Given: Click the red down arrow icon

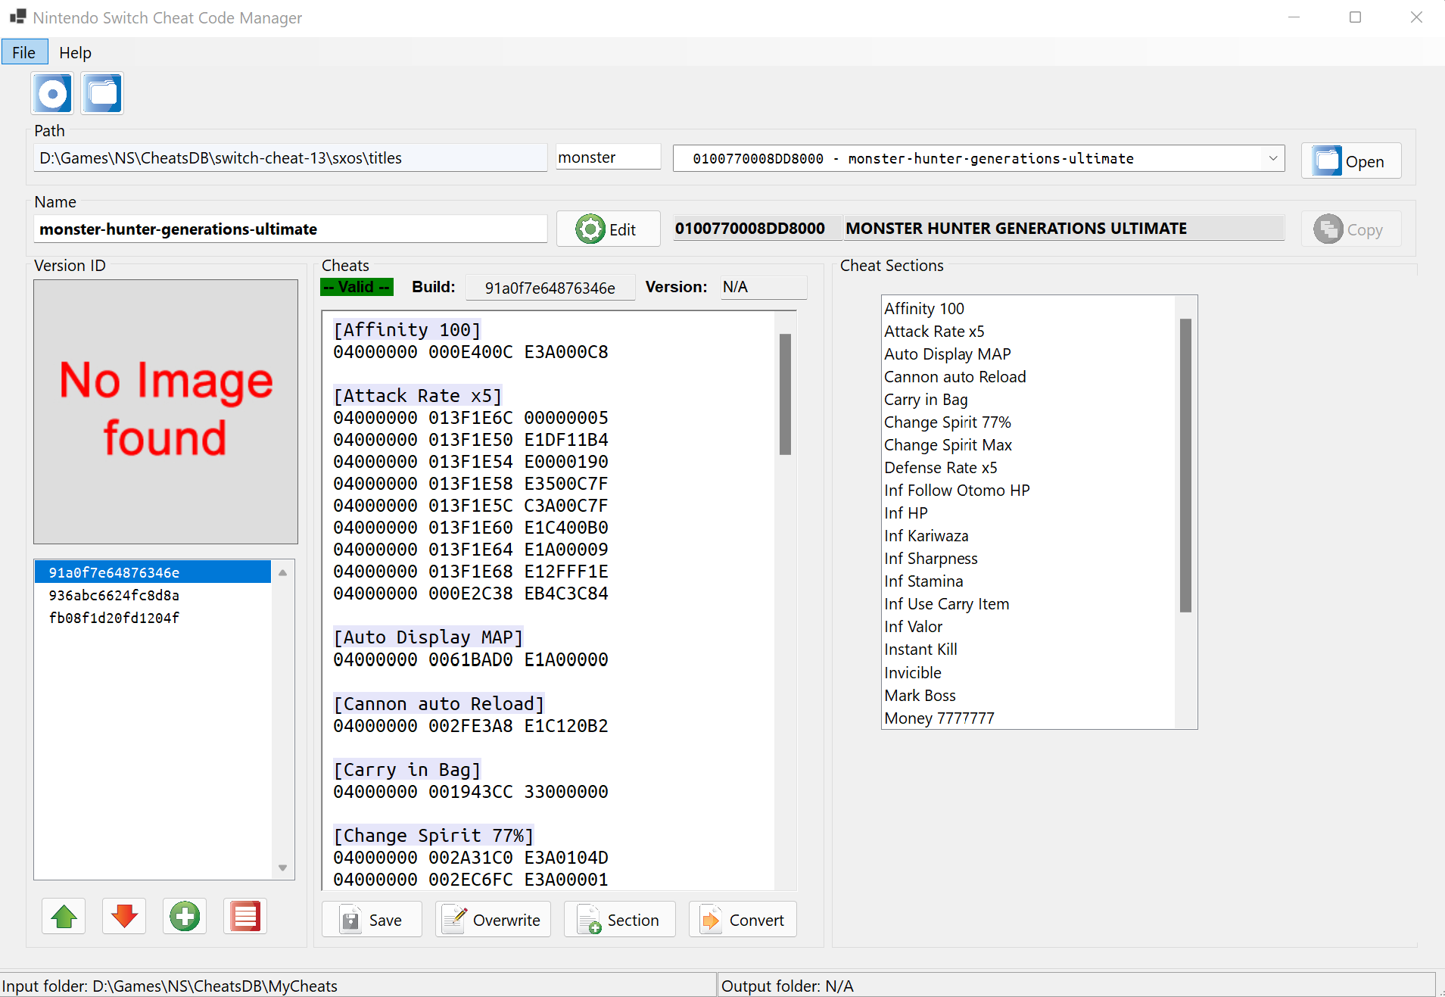Looking at the screenshot, I should [x=124, y=917].
